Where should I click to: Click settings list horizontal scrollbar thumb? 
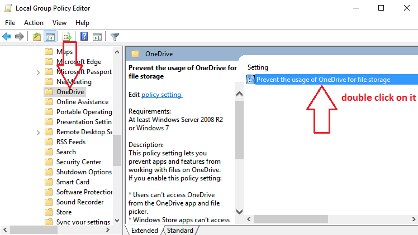click(x=291, y=219)
